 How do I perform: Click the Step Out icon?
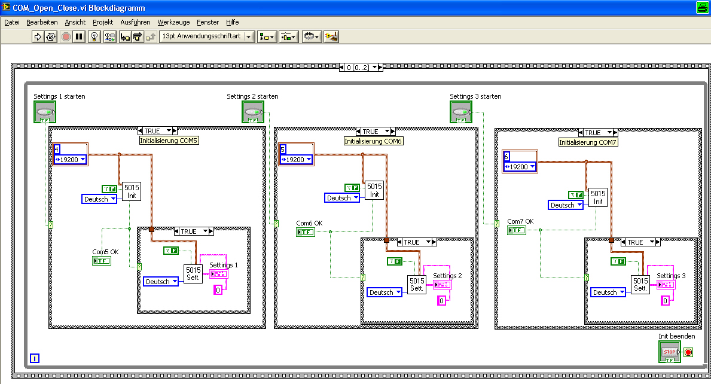[x=151, y=36]
